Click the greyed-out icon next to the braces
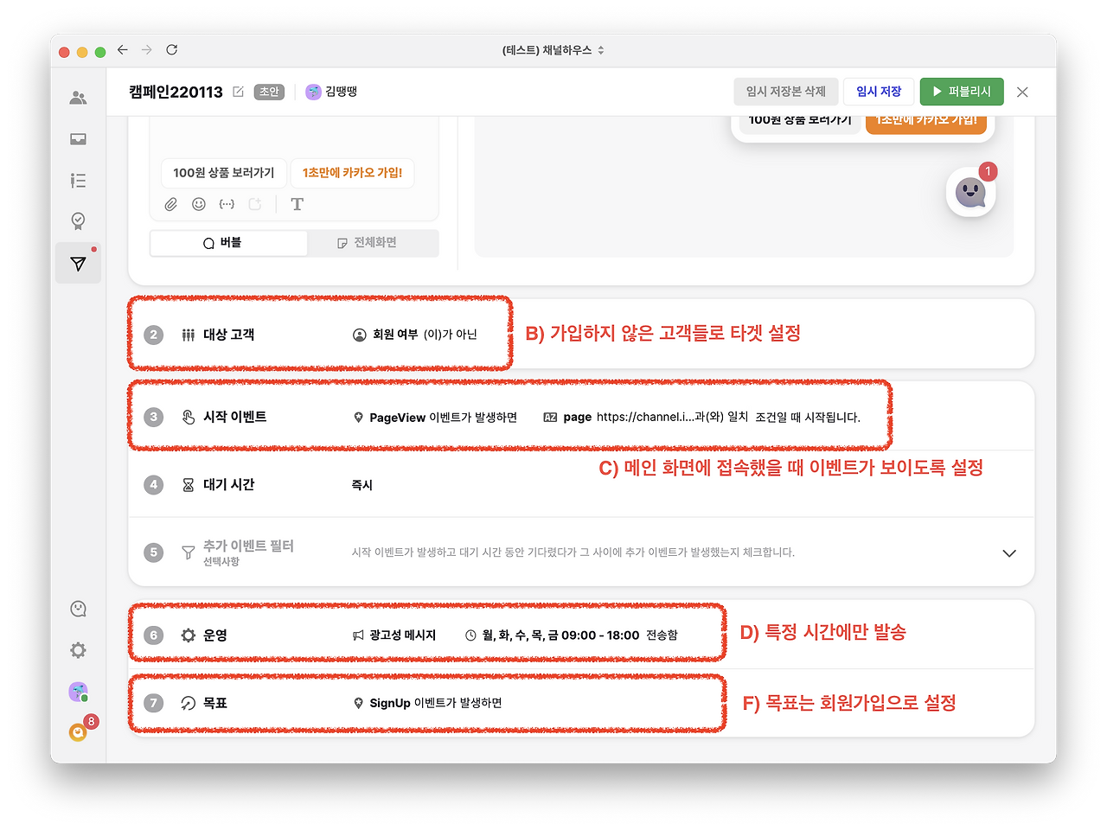1107x830 pixels. [x=255, y=204]
